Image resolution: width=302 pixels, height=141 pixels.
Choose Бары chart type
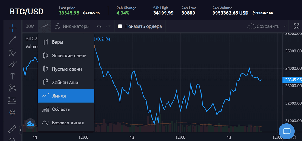pos(66,42)
